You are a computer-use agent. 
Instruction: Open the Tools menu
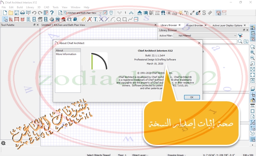click(x=56, y=7)
